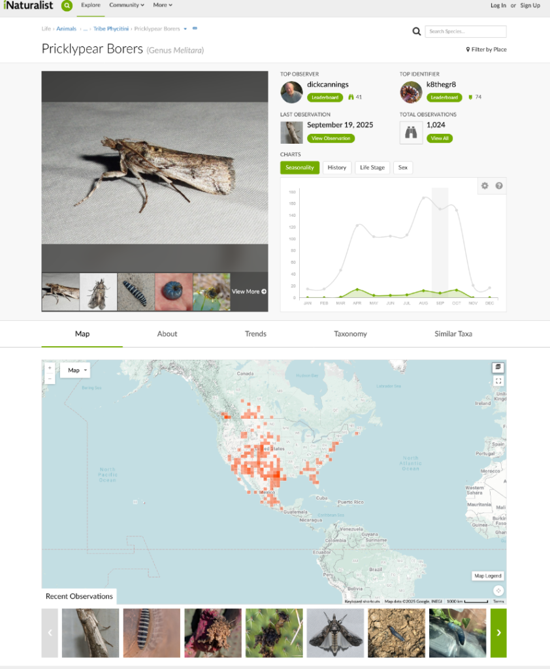The image size is (550, 669).
Task: Switch to the Taxonomy tab
Action: [x=350, y=334]
